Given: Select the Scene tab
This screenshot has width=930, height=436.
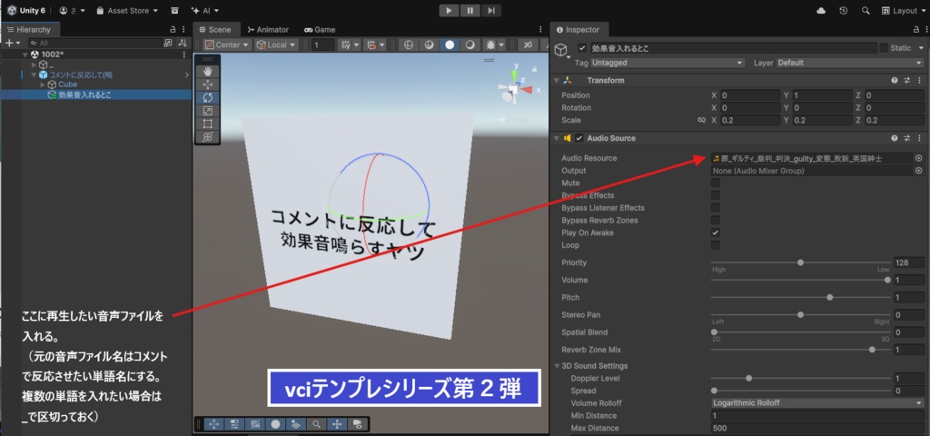Looking at the screenshot, I should pyautogui.click(x=215, y=30).
